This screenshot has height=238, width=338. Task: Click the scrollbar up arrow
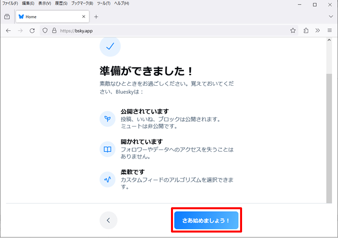pyautogui.click(x=329, y=40)
